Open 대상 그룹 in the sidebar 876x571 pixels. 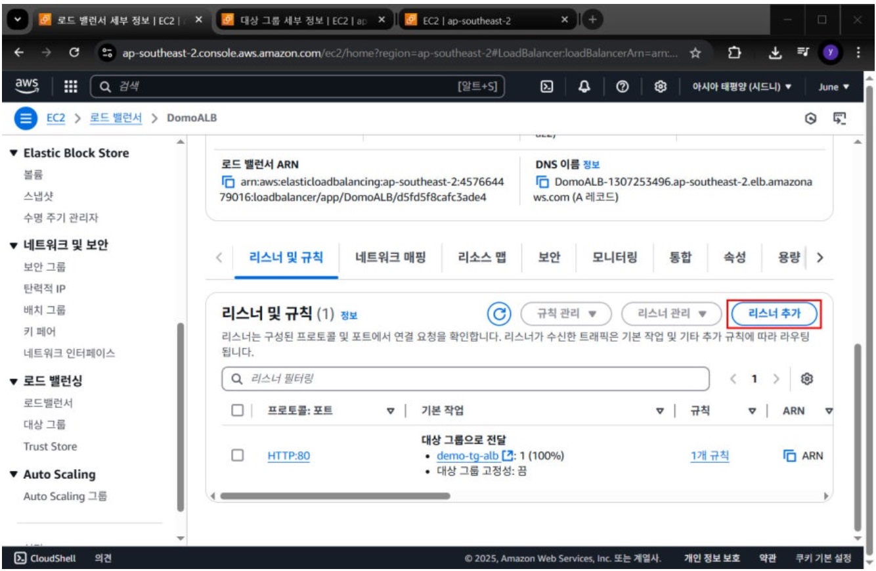tap(44, 424)
